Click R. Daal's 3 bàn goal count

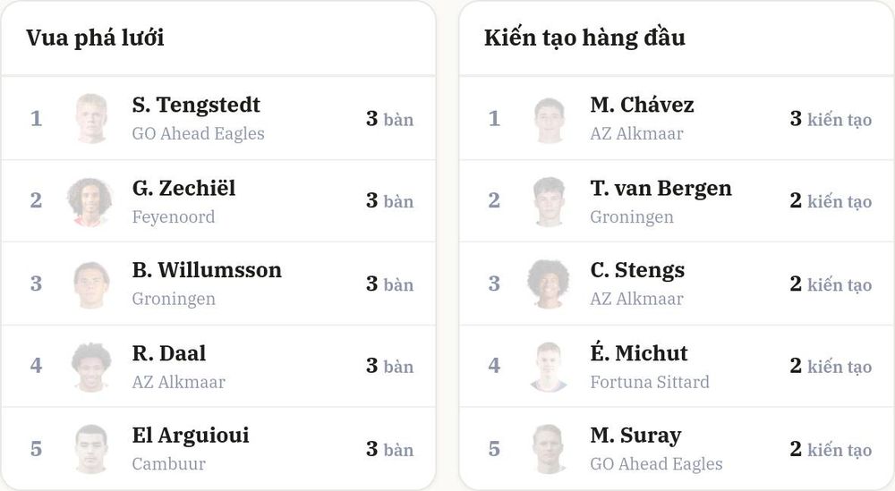pos(389,366)
